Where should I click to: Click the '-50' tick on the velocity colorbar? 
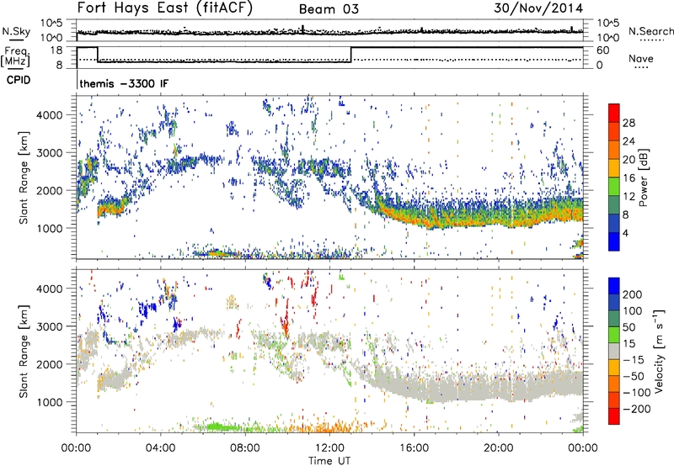pyautogui.click(x=634, y=376)
